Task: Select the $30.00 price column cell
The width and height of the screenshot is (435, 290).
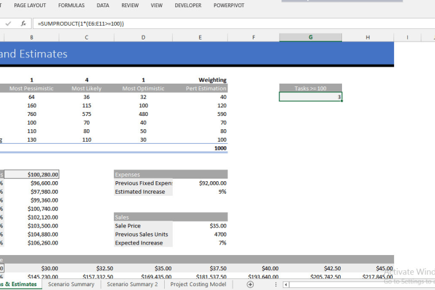Action: [32, 268]
